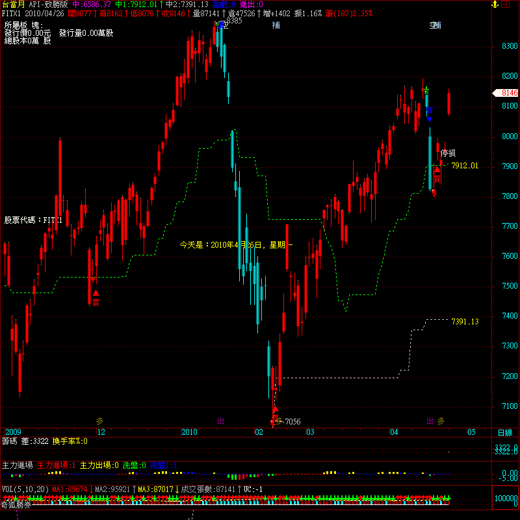Click the red buy arrow near December 2009

[x=95, y=278]
